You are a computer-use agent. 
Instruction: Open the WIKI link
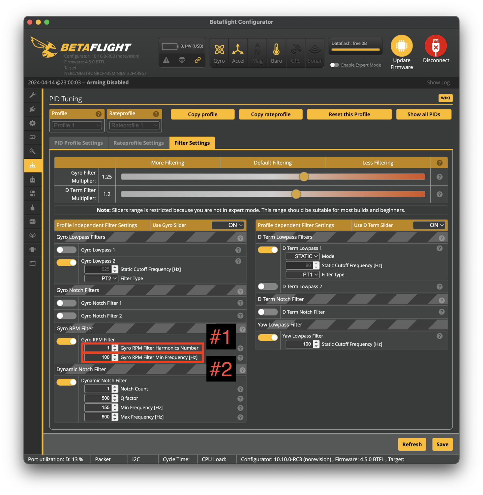pyautogui.click(x=445, y=98)
